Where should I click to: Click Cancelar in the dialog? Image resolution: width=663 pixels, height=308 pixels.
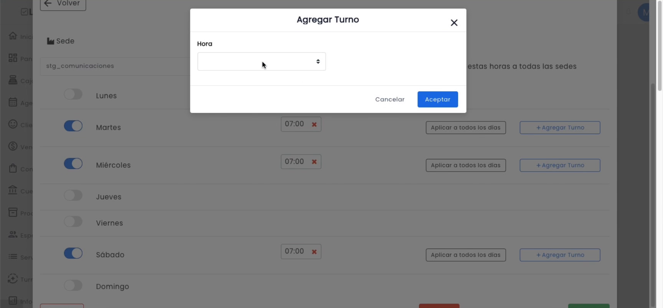pyautogui.click(x=390, y=99)
